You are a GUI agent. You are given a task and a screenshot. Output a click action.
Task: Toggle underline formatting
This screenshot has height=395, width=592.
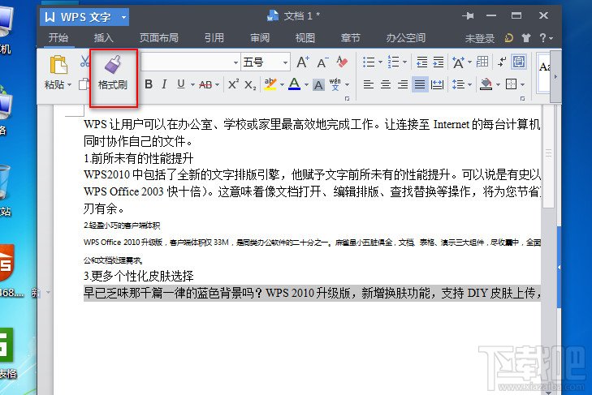[x=181, y=84]
